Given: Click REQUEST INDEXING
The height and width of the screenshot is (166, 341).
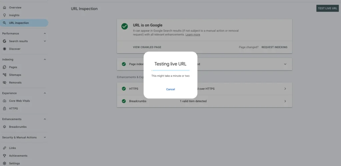Looking at the screenshot, I should tap(274, 47).
